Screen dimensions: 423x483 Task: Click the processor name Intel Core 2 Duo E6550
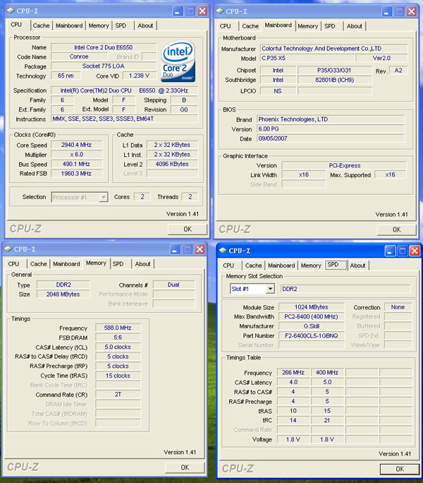pos(104,47)
